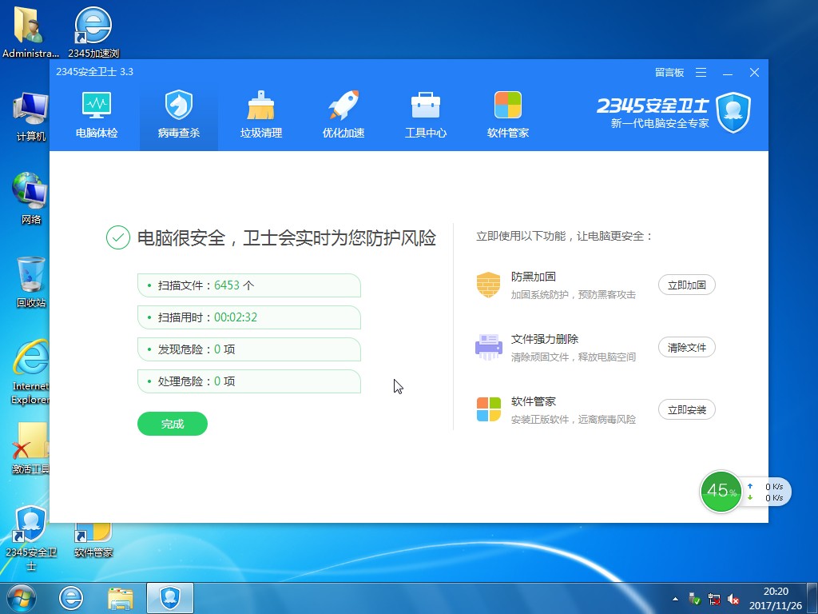Click the 2345安全卫士 3.3 window title
818x614 pixels.
click(x=94, y=72)
